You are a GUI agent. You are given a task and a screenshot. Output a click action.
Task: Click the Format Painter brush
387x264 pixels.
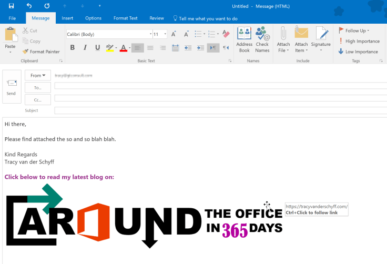tap(40, 52)
